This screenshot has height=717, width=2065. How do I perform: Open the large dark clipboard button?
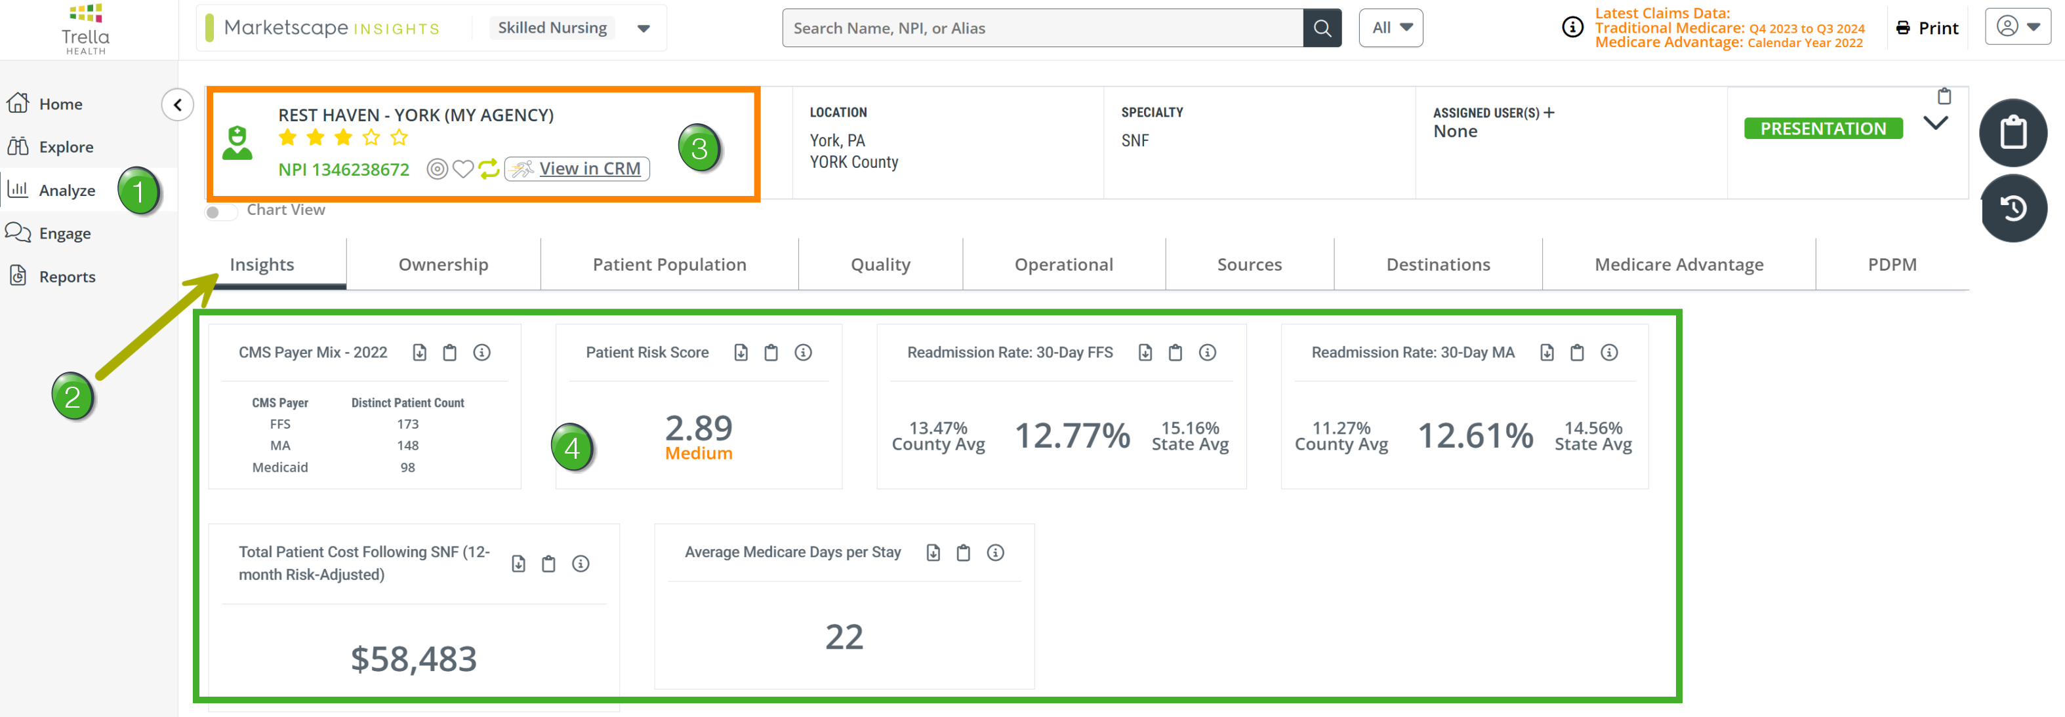coord(2013,132)
